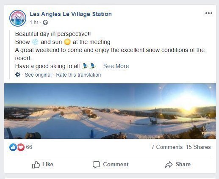Click the blue thumbs-up reaction icon
Image resolution: width=219 pixels, height=179 pixels.
point(13,147)
